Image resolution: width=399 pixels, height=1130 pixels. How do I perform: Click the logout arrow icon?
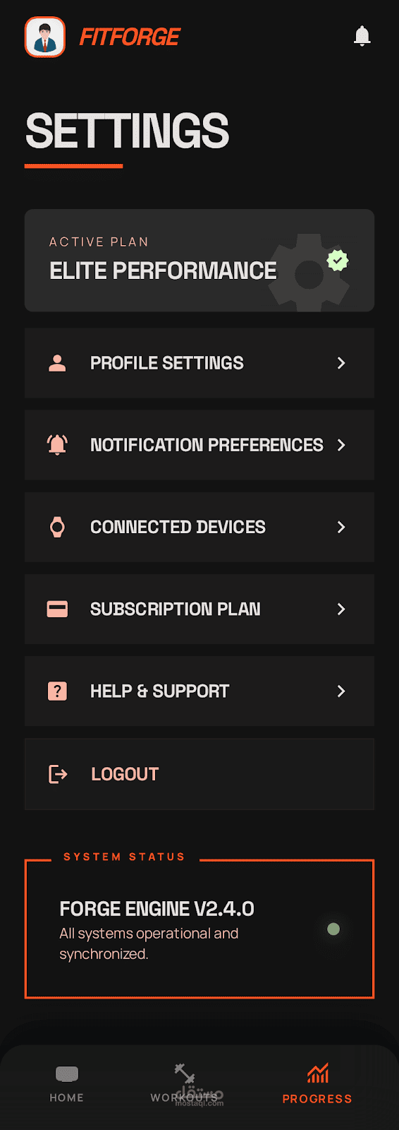pos(58,774)
